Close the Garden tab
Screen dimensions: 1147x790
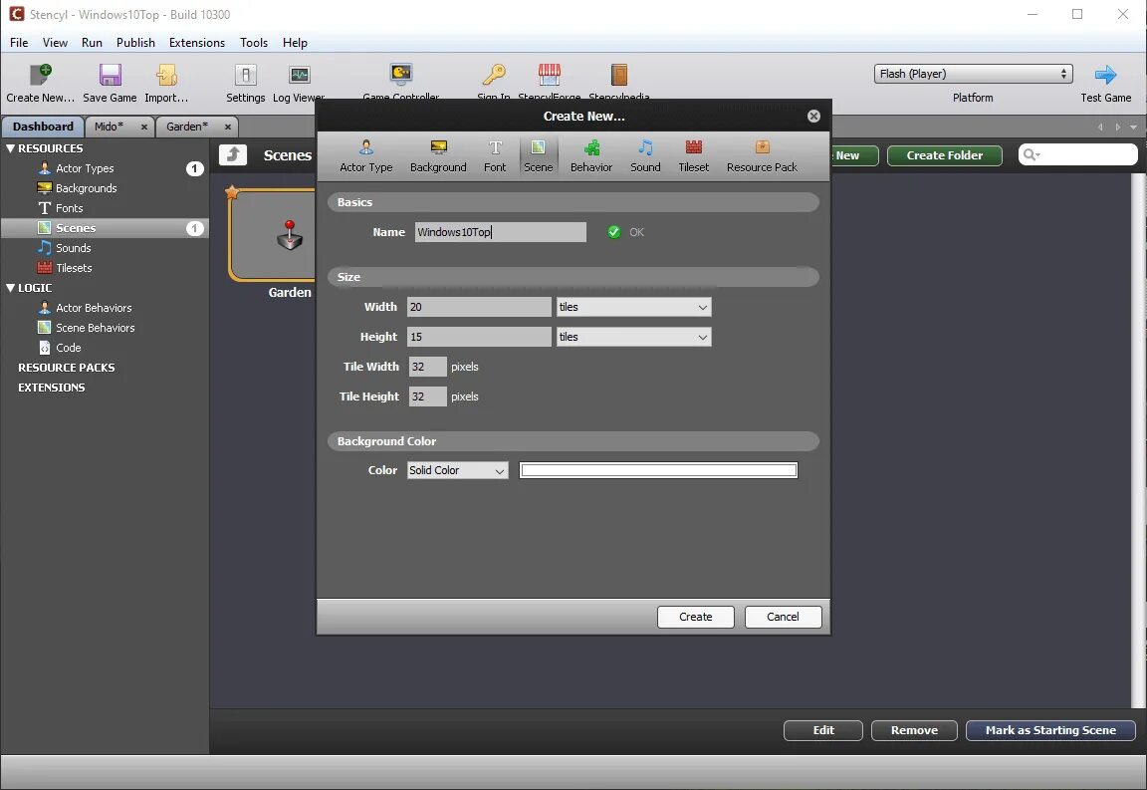click(227, 127)
